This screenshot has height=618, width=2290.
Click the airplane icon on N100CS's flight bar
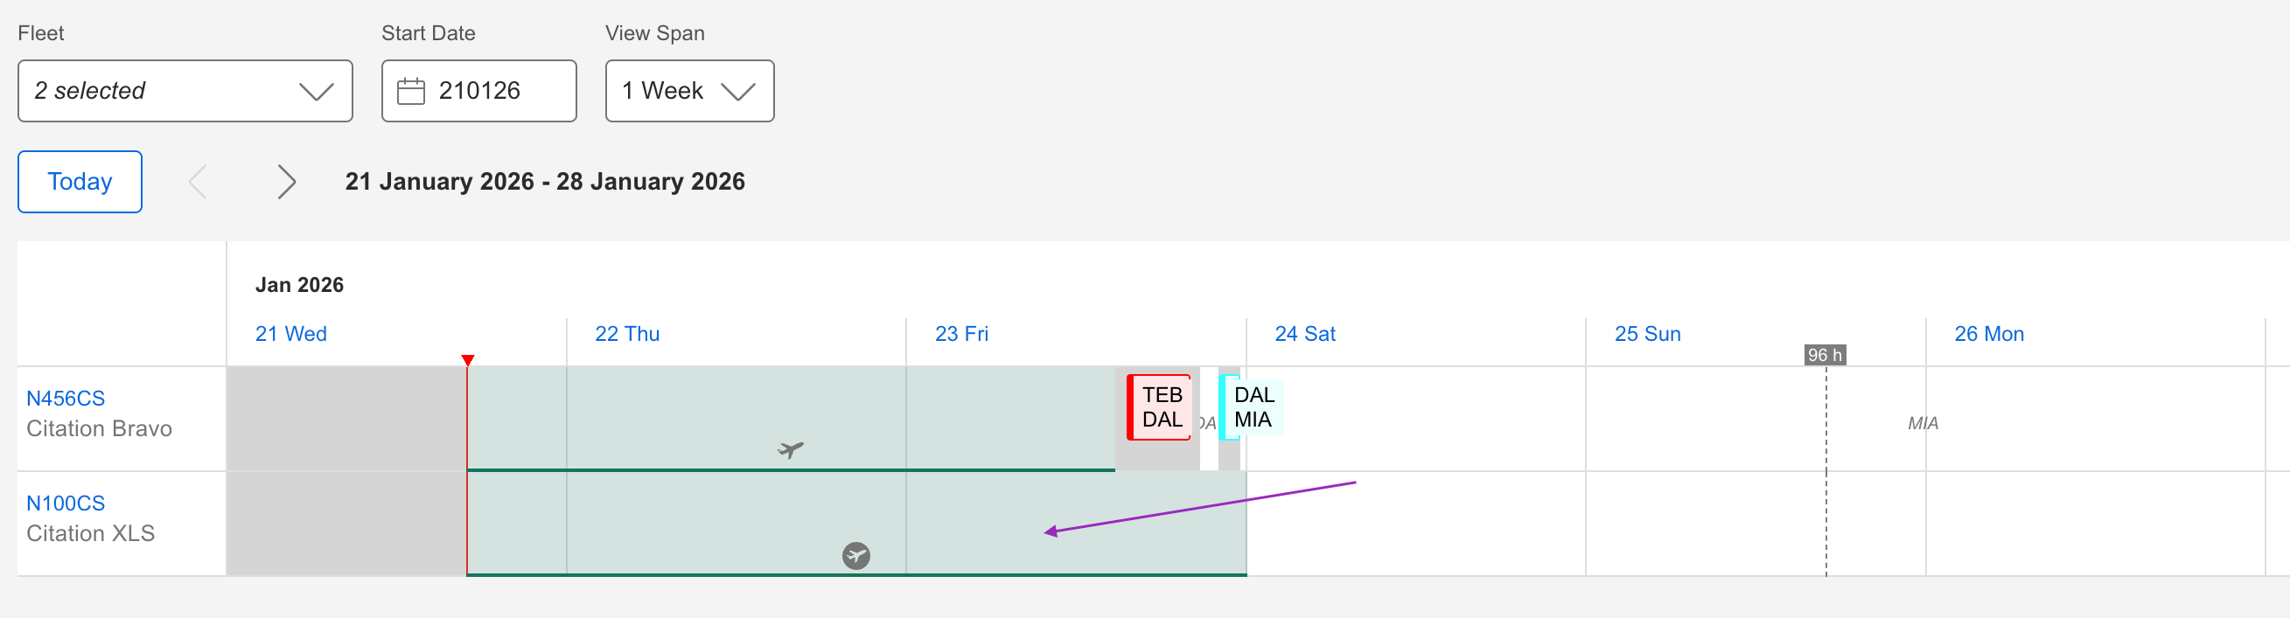coord(856,557)
